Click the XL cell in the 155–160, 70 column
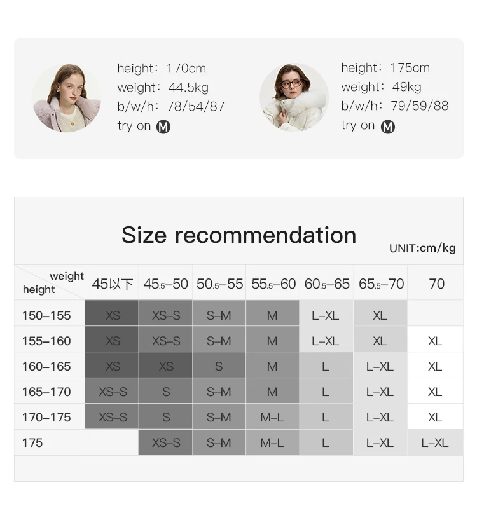Image resolution: width=477 pixels, height=520 pixels. point(435,341)
